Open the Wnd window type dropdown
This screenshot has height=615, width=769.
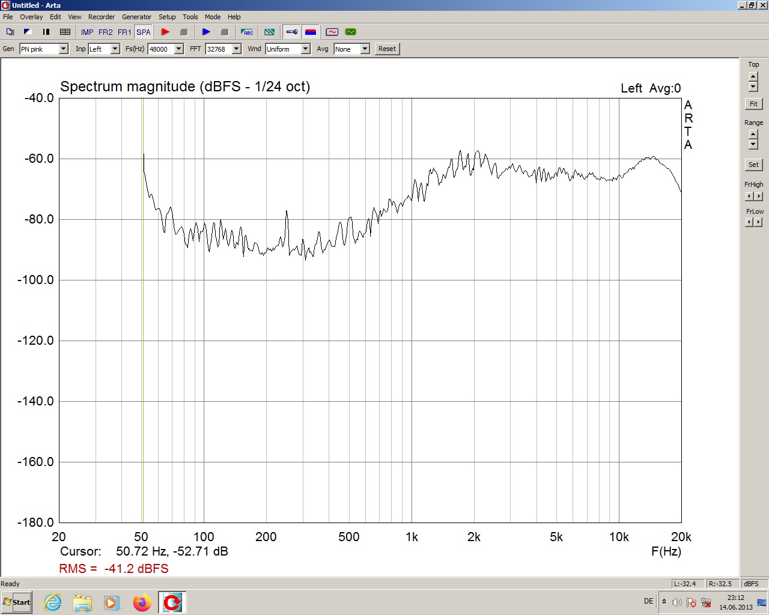(x=305, y=49)
